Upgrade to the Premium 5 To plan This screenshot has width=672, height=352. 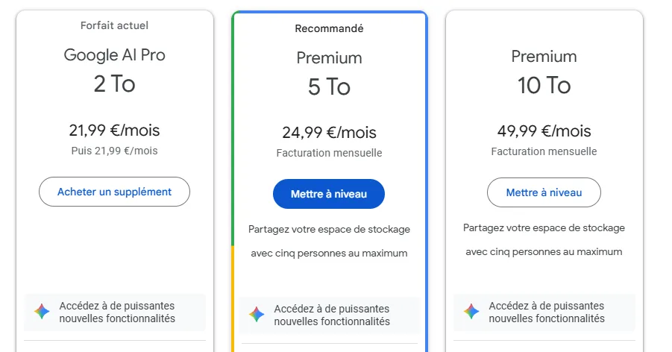(329, 194)
